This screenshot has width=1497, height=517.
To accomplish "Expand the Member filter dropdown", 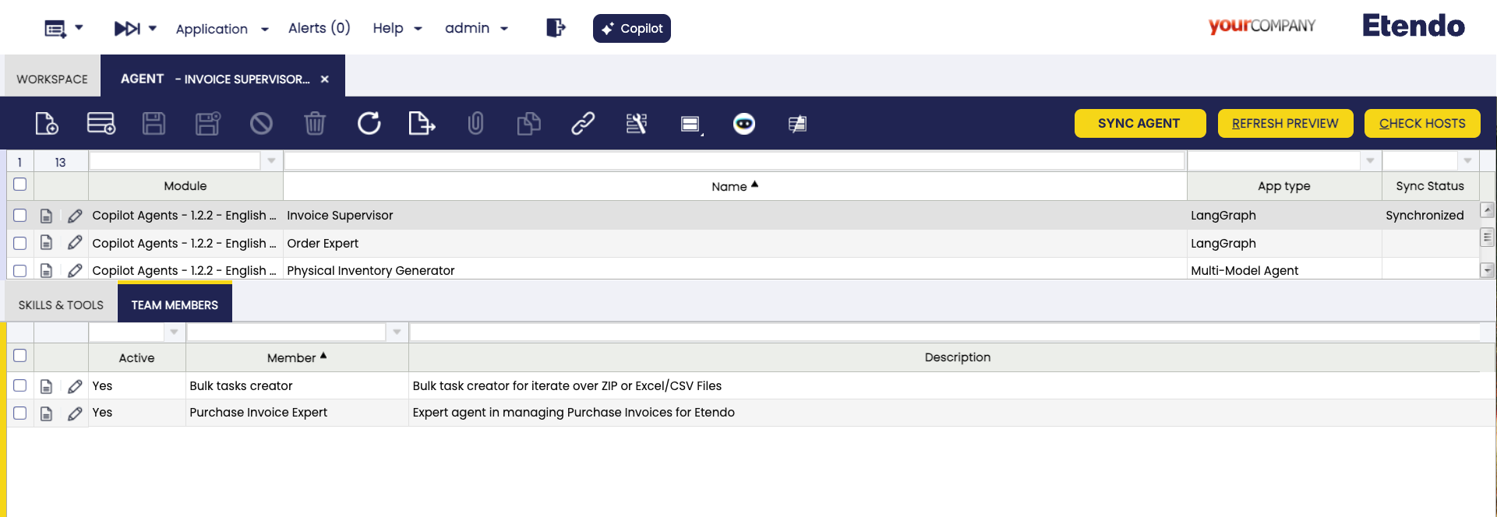I will coord(397,332).
